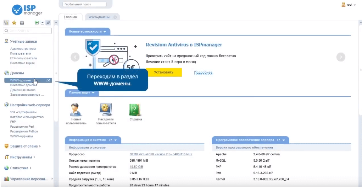Open the favorites star menu
The image size is (362, 187).
pyautogui.click(x=14, y=23)
